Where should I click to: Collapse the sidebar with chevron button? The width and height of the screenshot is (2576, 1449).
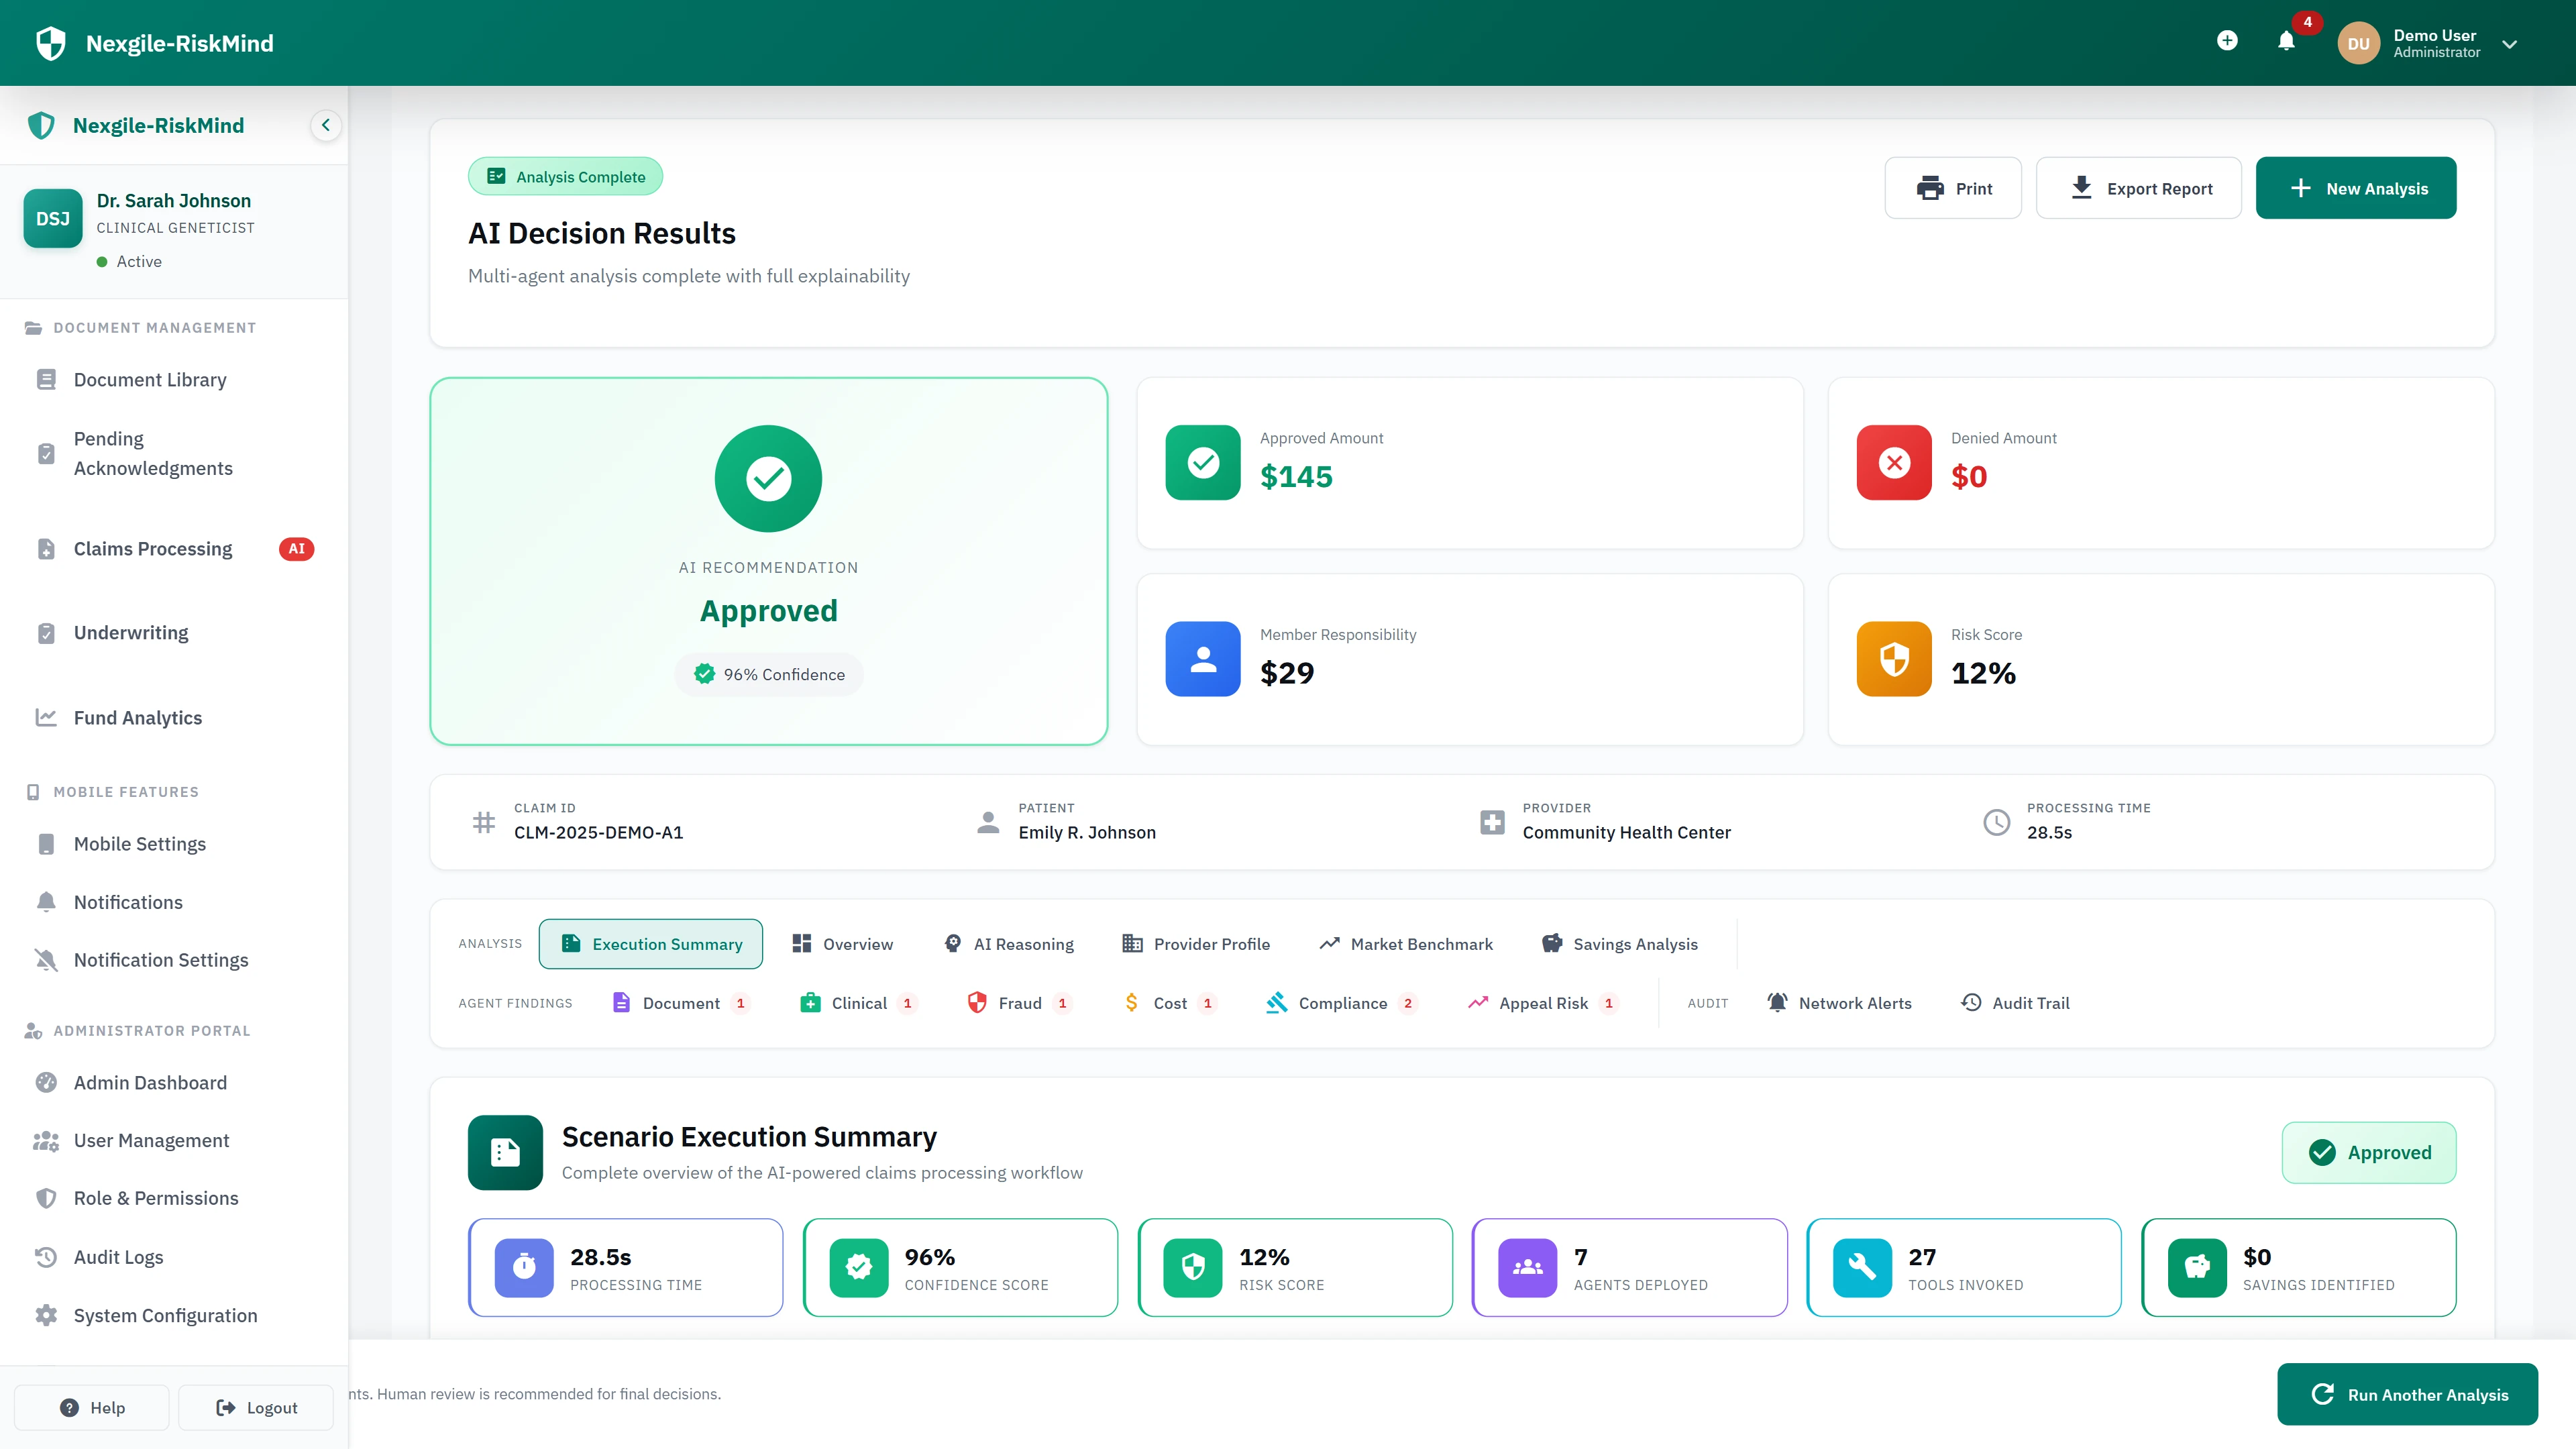325,125
